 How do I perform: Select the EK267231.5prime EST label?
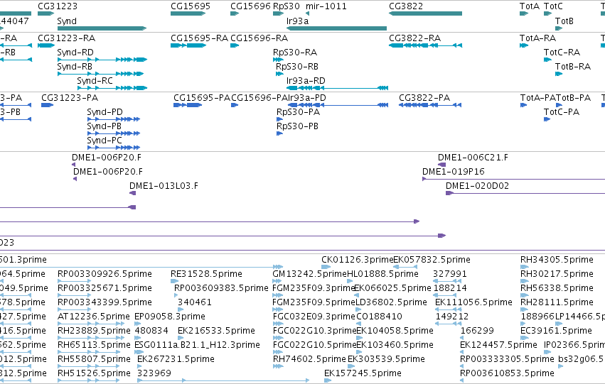point(176,359)
